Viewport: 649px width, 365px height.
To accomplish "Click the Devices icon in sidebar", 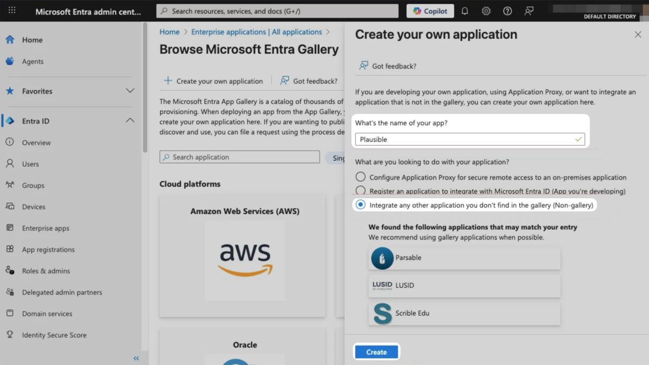I will click(x=10, y=206).
